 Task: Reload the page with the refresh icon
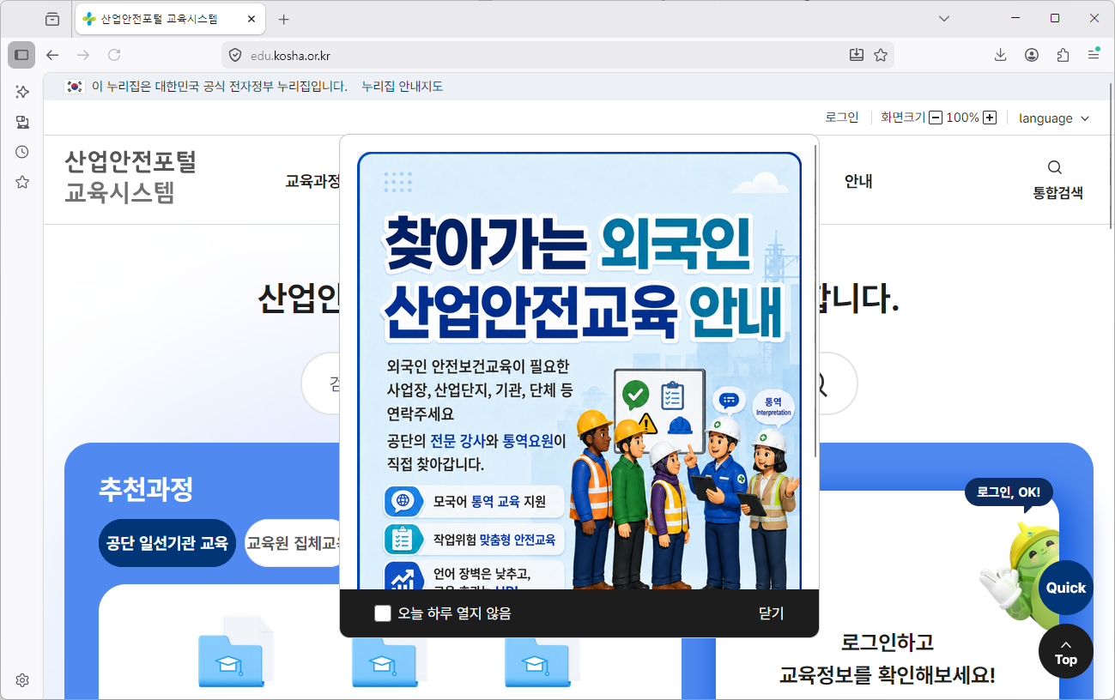114,55
